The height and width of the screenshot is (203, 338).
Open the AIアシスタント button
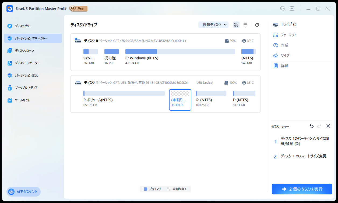pyautogui.click(x=23, y=192)
